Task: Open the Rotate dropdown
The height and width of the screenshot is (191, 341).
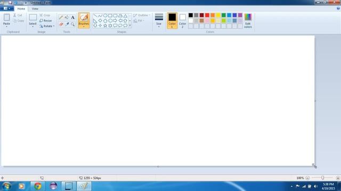Action: click(47, 26)
